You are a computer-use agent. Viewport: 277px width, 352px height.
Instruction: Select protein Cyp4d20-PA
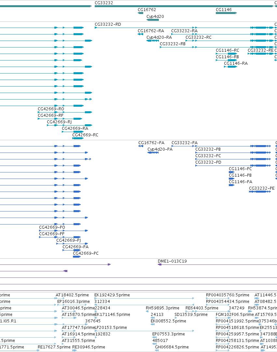click(x=160, y=149)
